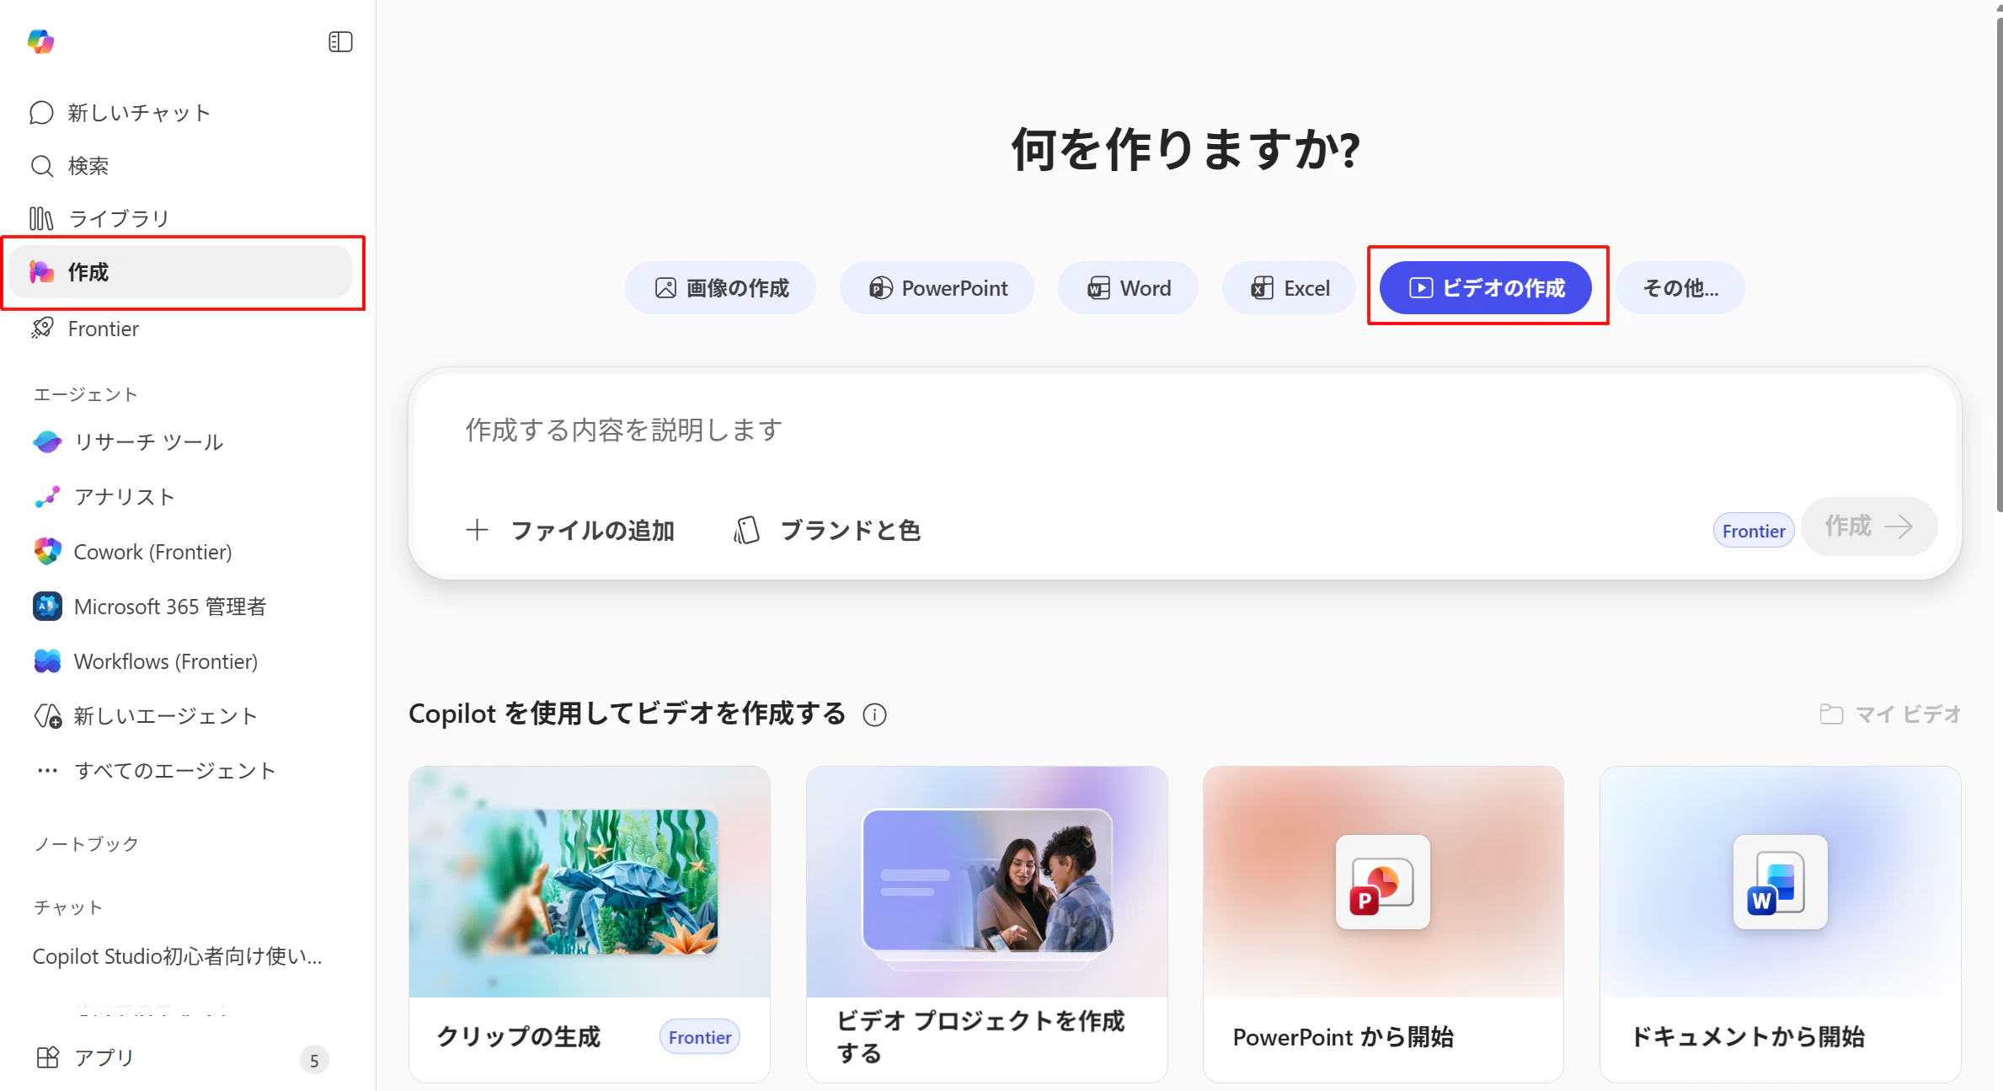The image size is (2003, 1091).
Task: Open Microsoft 365 管理者 agent
Action: pos(181,607)
